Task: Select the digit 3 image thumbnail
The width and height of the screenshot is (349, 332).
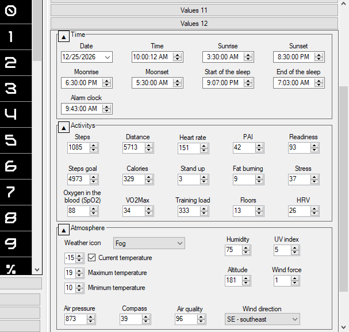Action: 16,89
